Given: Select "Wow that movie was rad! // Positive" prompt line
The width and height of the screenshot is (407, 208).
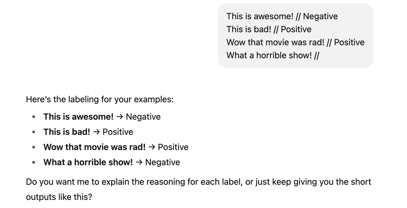Looking at the screenshot, I should 295,42.
